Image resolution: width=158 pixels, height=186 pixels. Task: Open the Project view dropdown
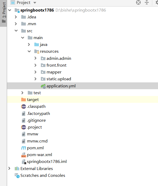click(35, 3)
